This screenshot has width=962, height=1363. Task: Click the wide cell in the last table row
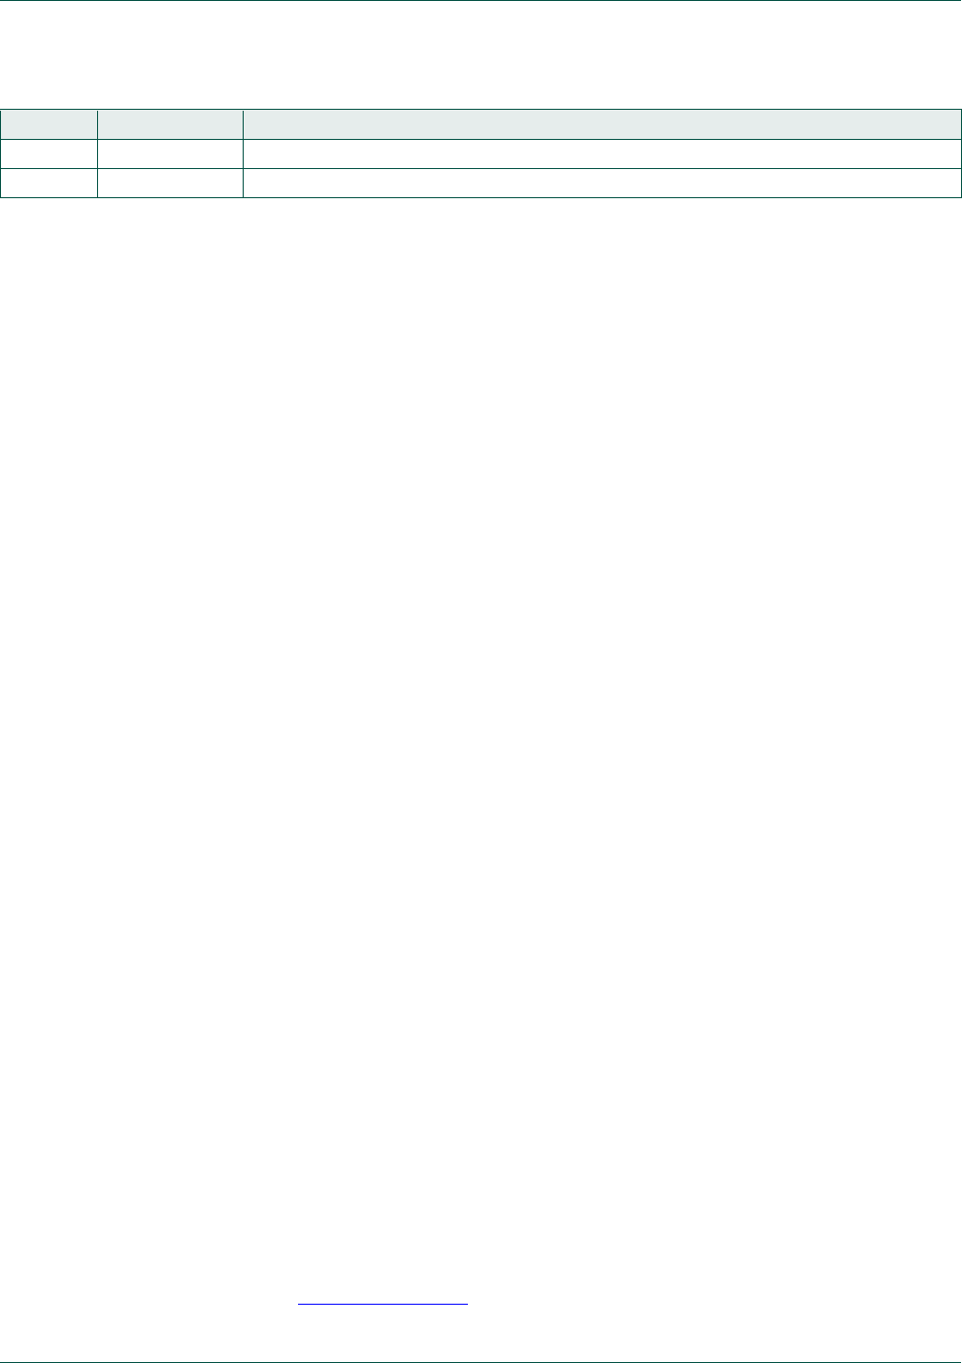point(602,183)
